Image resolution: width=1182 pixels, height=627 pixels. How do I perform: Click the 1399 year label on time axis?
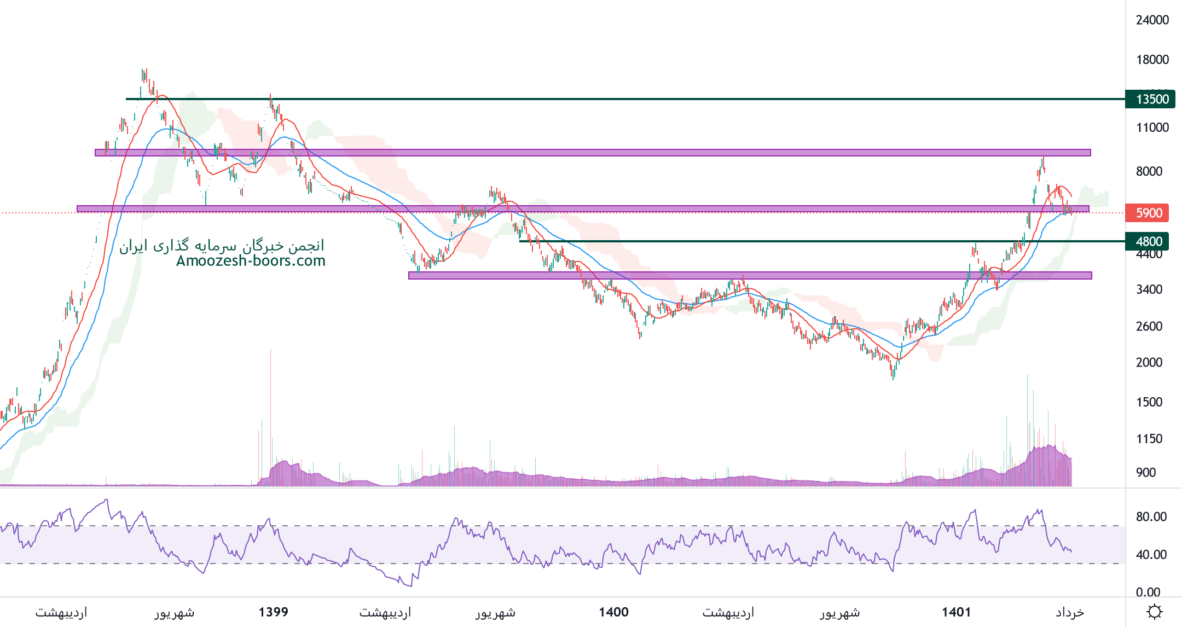point(273,612)
